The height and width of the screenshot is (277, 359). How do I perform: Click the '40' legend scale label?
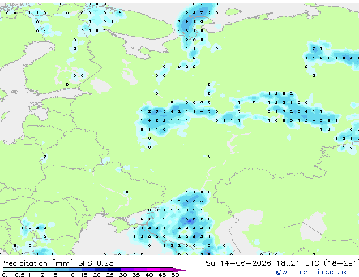[149, 275]
